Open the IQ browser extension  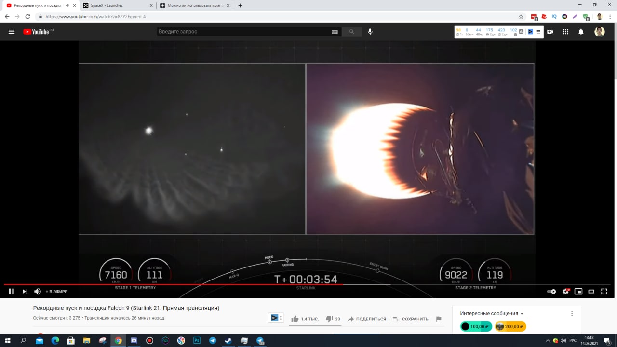click(x=554, y=16)
